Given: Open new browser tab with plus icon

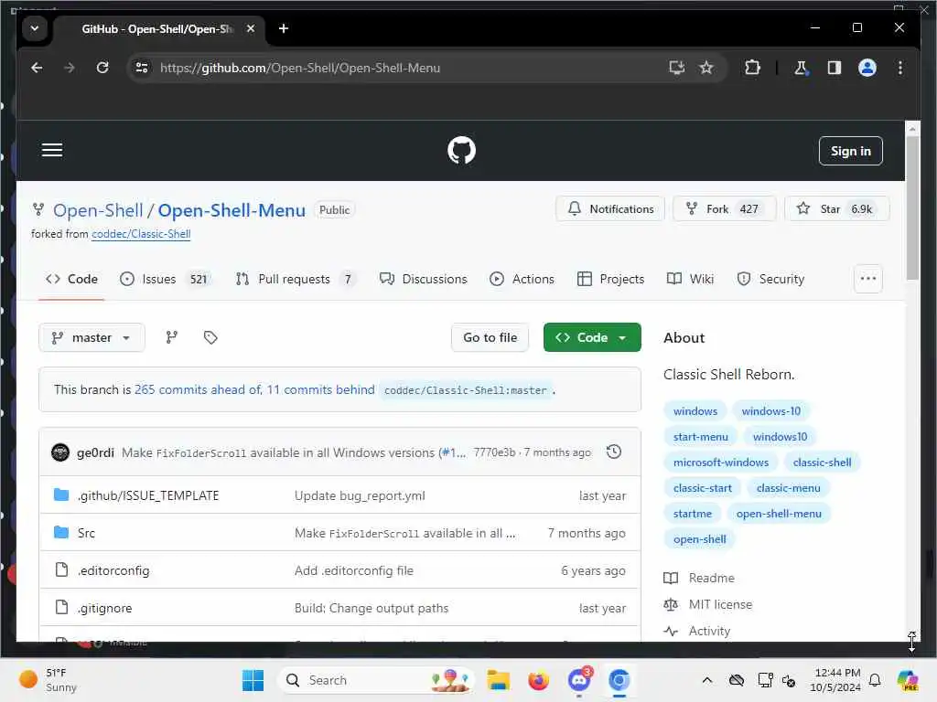Looking at the screenshot, I should coord(284,28).
